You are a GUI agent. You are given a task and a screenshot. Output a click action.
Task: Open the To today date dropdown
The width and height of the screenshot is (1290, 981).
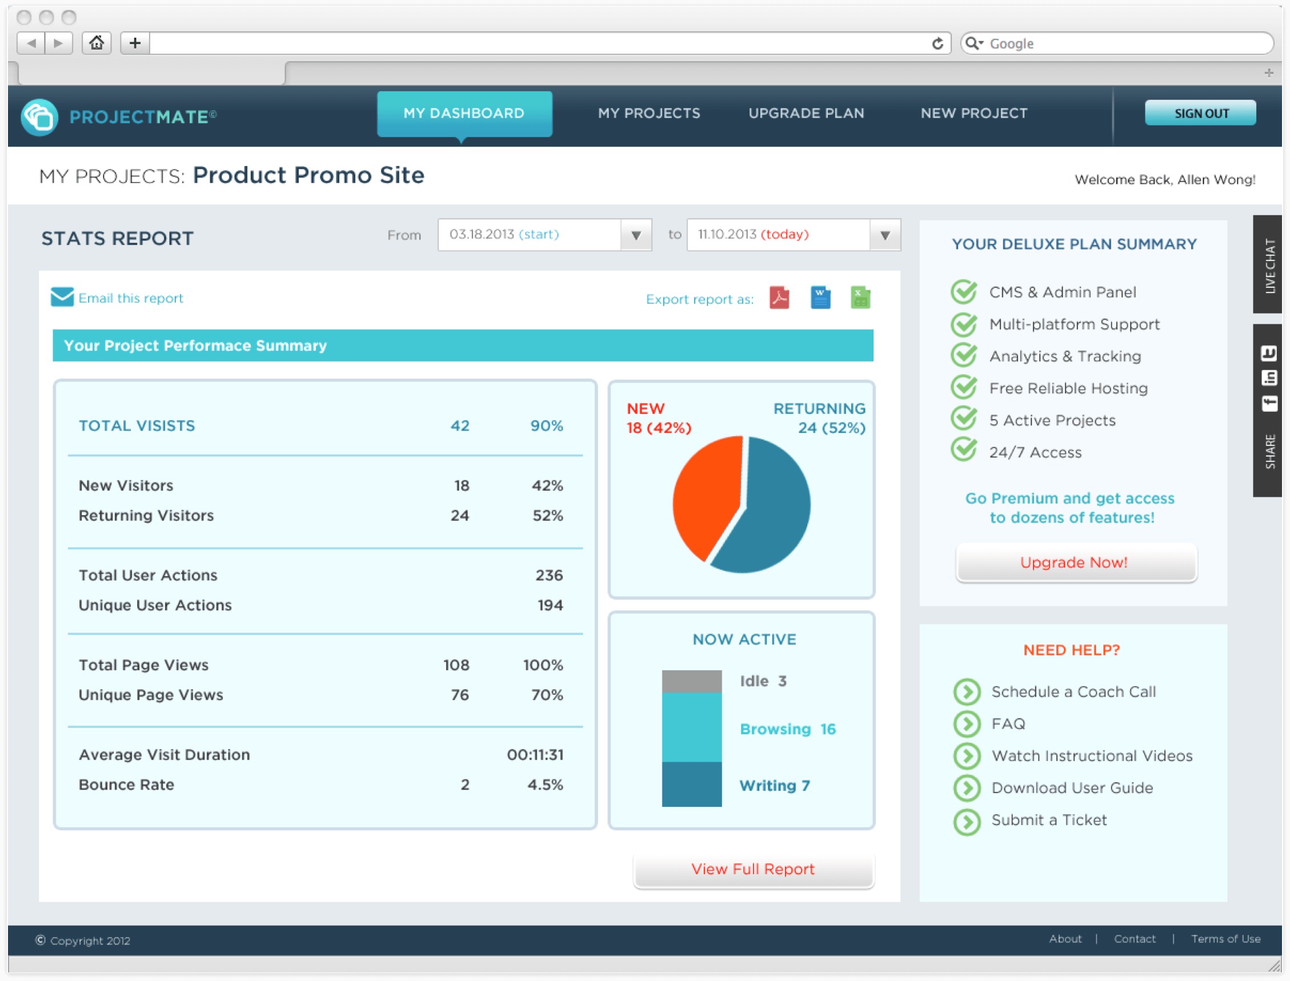pos(884,235)
